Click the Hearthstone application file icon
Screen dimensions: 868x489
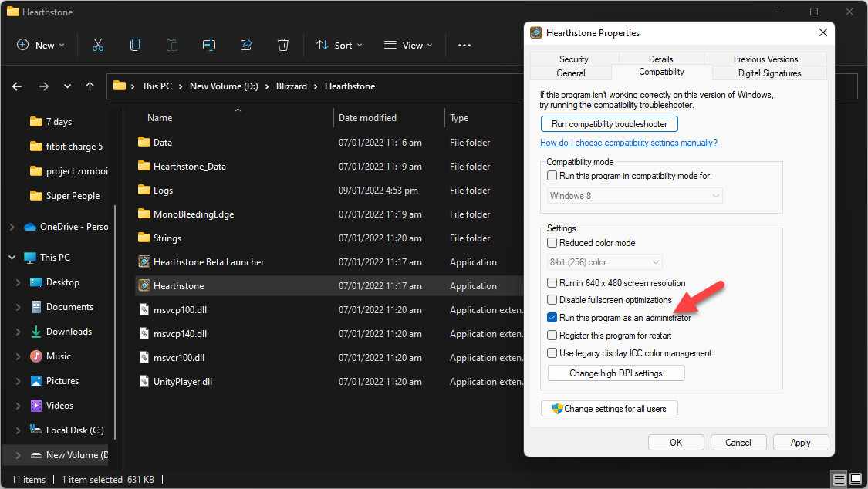[x=144, y=285]
